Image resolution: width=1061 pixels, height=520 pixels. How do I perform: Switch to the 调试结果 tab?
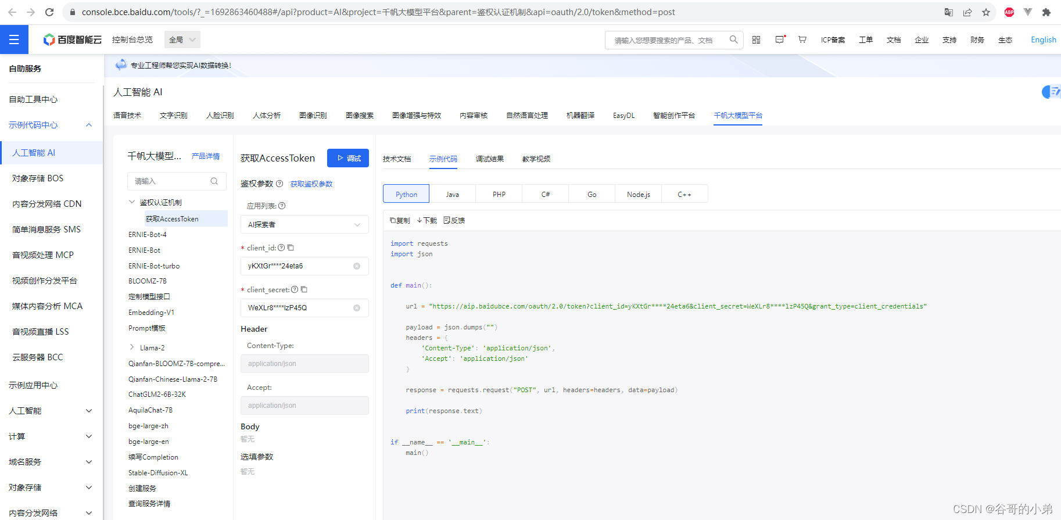(490, 159)
